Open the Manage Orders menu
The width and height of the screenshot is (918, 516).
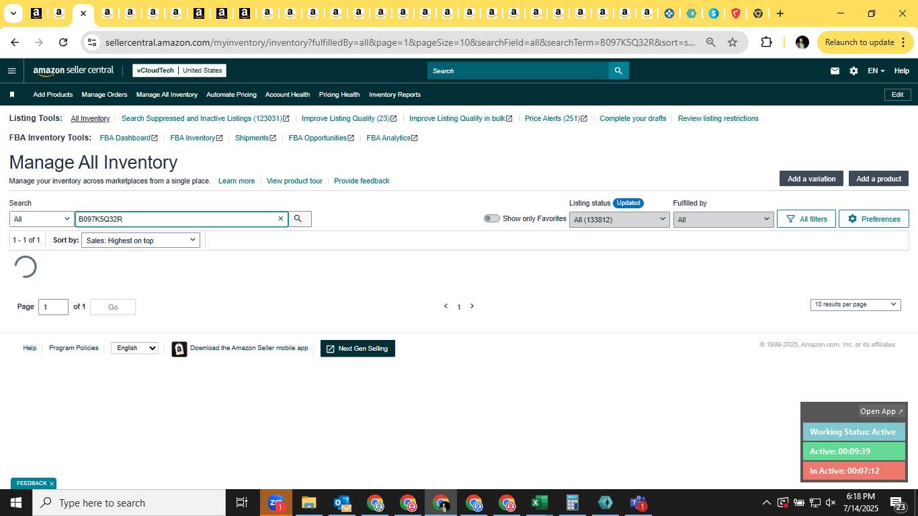pyautogui.click(x=104, y=95)
